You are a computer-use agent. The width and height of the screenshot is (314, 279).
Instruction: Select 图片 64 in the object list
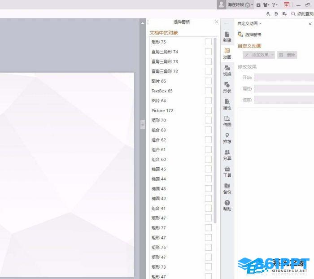point(159,101)
